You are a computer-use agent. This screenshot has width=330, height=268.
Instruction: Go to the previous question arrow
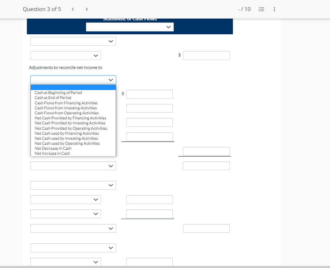click(73, 9)
